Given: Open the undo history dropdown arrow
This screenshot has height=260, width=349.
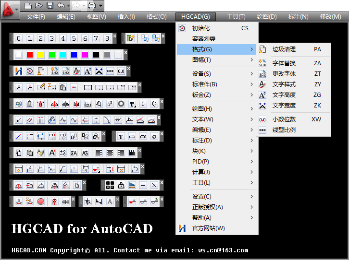Looking at the screenshot, I should point(68,6).
